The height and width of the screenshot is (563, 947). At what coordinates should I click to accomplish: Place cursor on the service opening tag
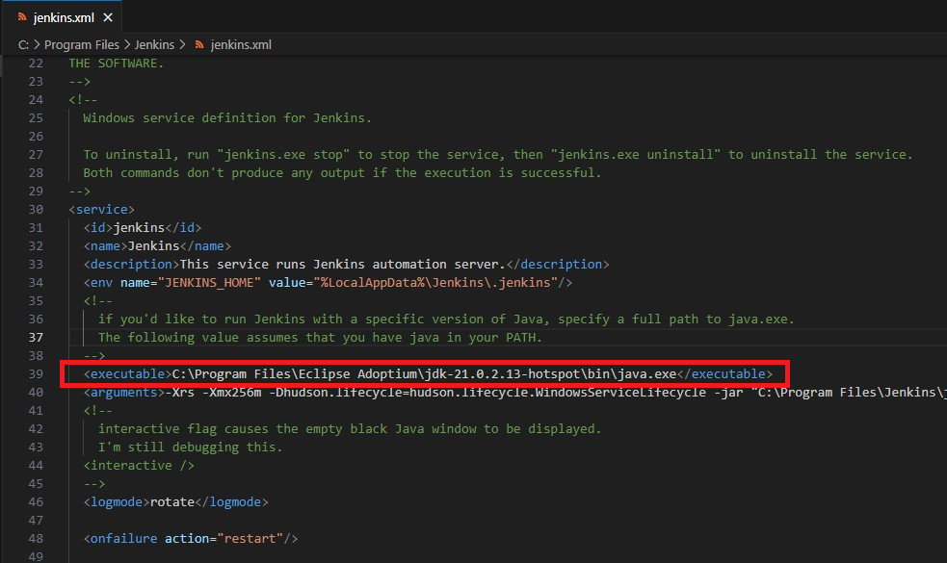101,209
